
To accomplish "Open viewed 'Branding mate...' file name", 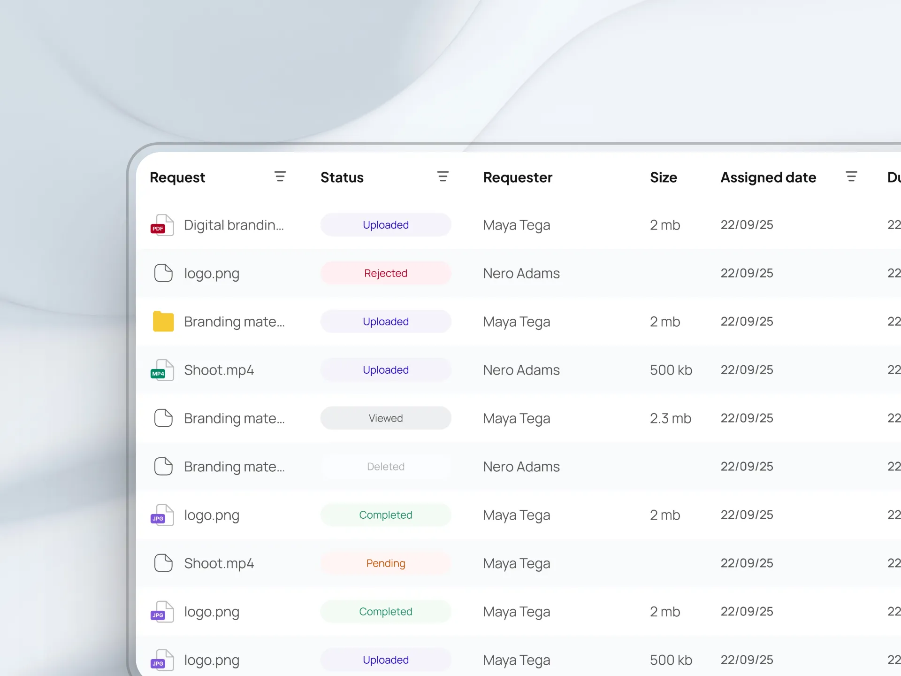I will 234,419.
